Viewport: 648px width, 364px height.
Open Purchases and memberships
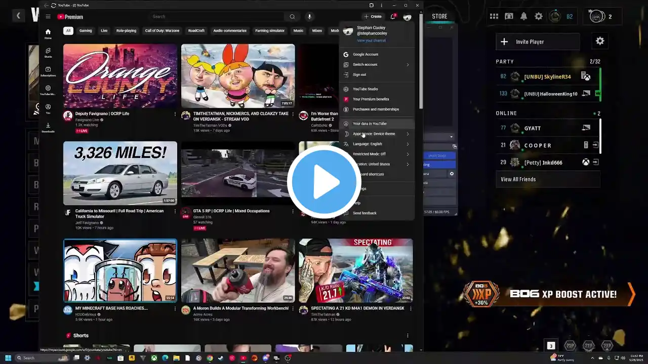point(377,109)
